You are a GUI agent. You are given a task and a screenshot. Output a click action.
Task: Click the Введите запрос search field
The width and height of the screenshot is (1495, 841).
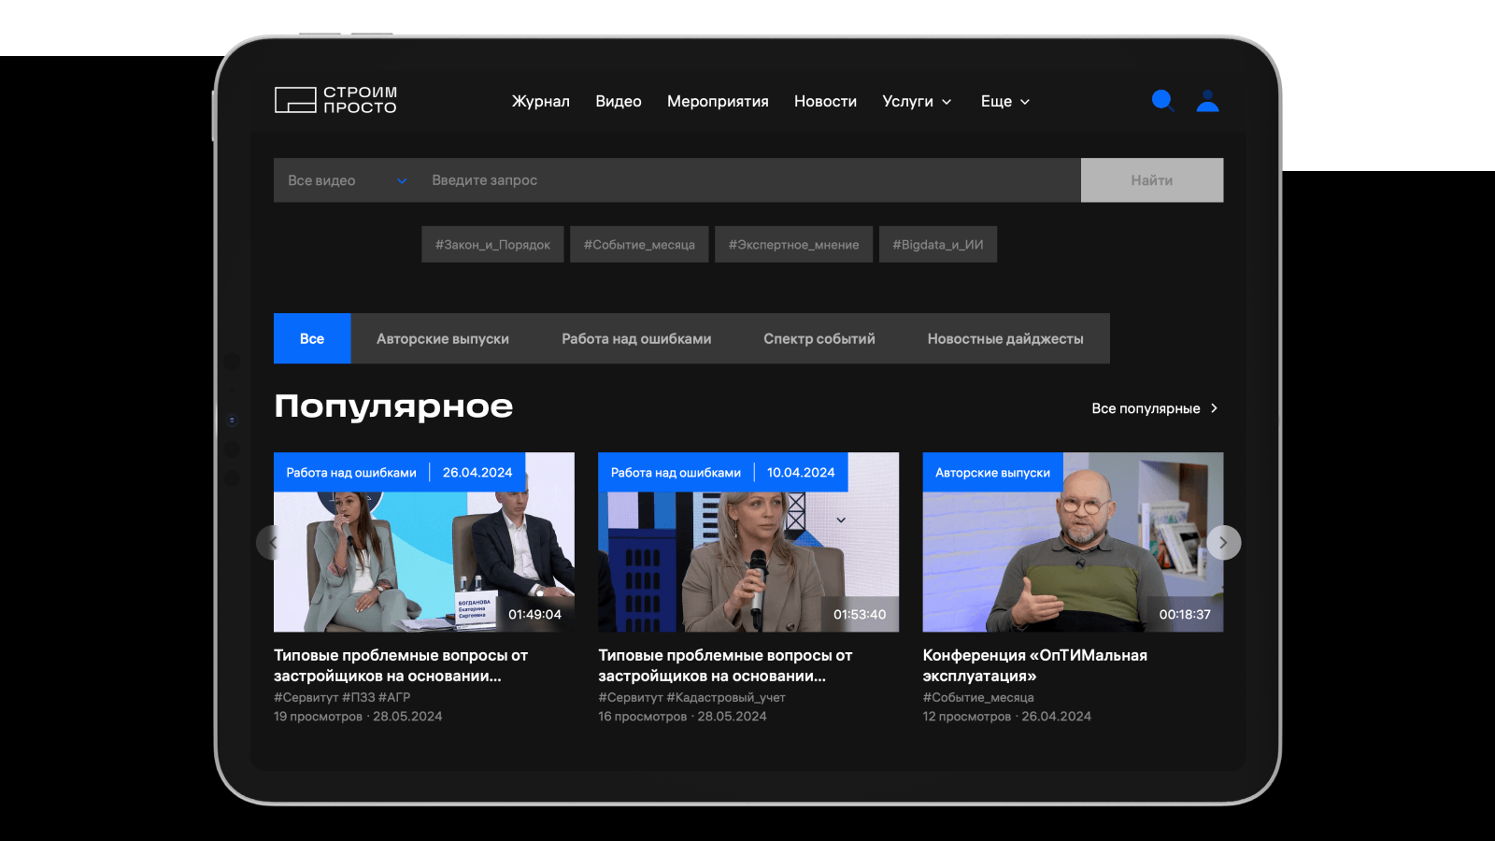[747, 180]
